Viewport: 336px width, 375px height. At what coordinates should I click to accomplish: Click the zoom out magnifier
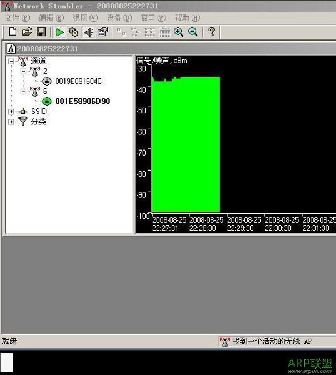193,32
